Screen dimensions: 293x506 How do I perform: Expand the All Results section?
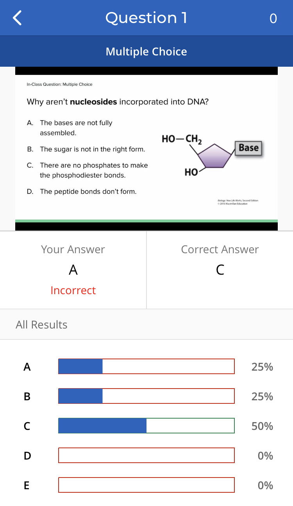coord(41,324)
